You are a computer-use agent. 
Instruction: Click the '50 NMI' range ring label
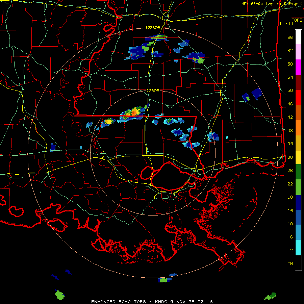click(x=153, y=90)
